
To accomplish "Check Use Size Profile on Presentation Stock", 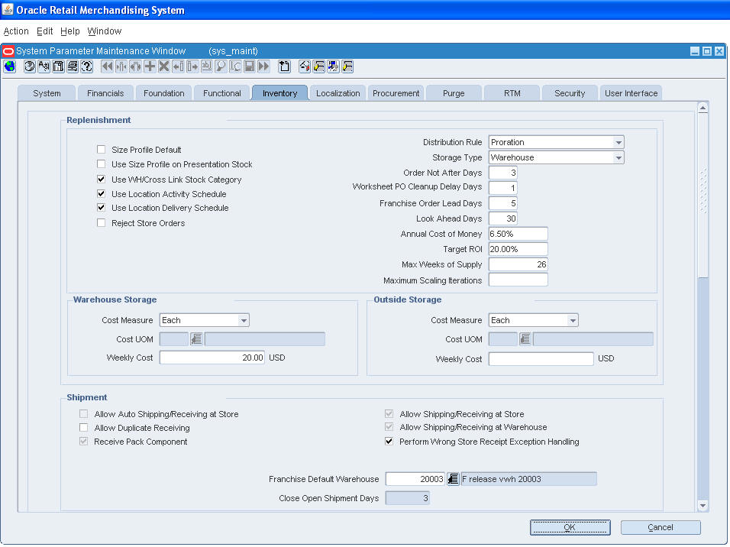I will pyautogui.click(x=101, y=164).
